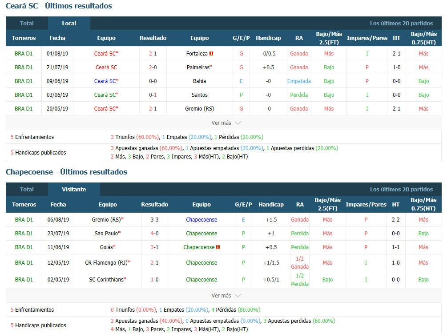Click the Empatada RA cell
Viewport: 447px width, 333px height.
(x=299, y=81)
